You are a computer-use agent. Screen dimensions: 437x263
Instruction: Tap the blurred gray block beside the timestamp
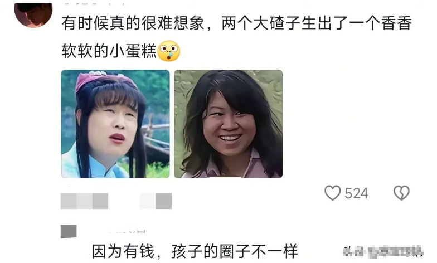[x=156, y=201]
